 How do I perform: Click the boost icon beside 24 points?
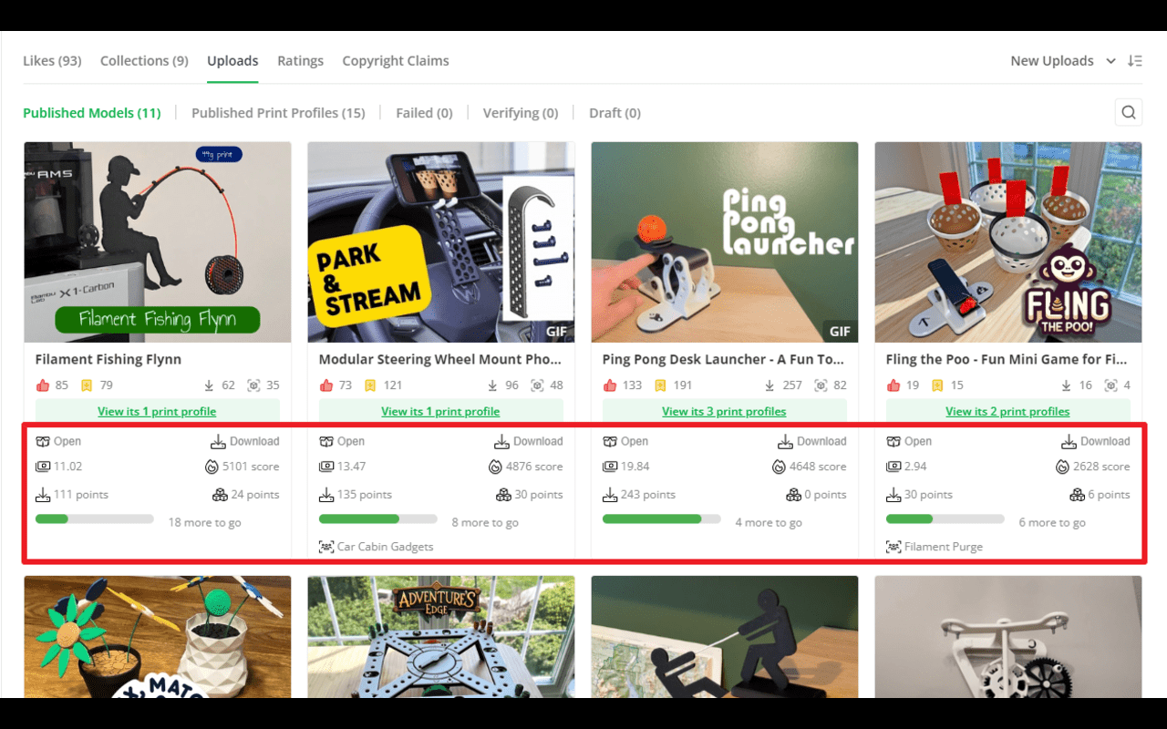pos(220,495)
